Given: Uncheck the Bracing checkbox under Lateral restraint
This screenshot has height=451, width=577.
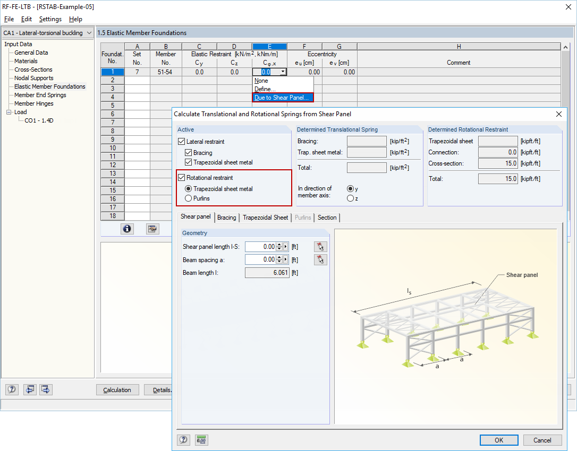Looking at the screenshot, I should 189,154.
